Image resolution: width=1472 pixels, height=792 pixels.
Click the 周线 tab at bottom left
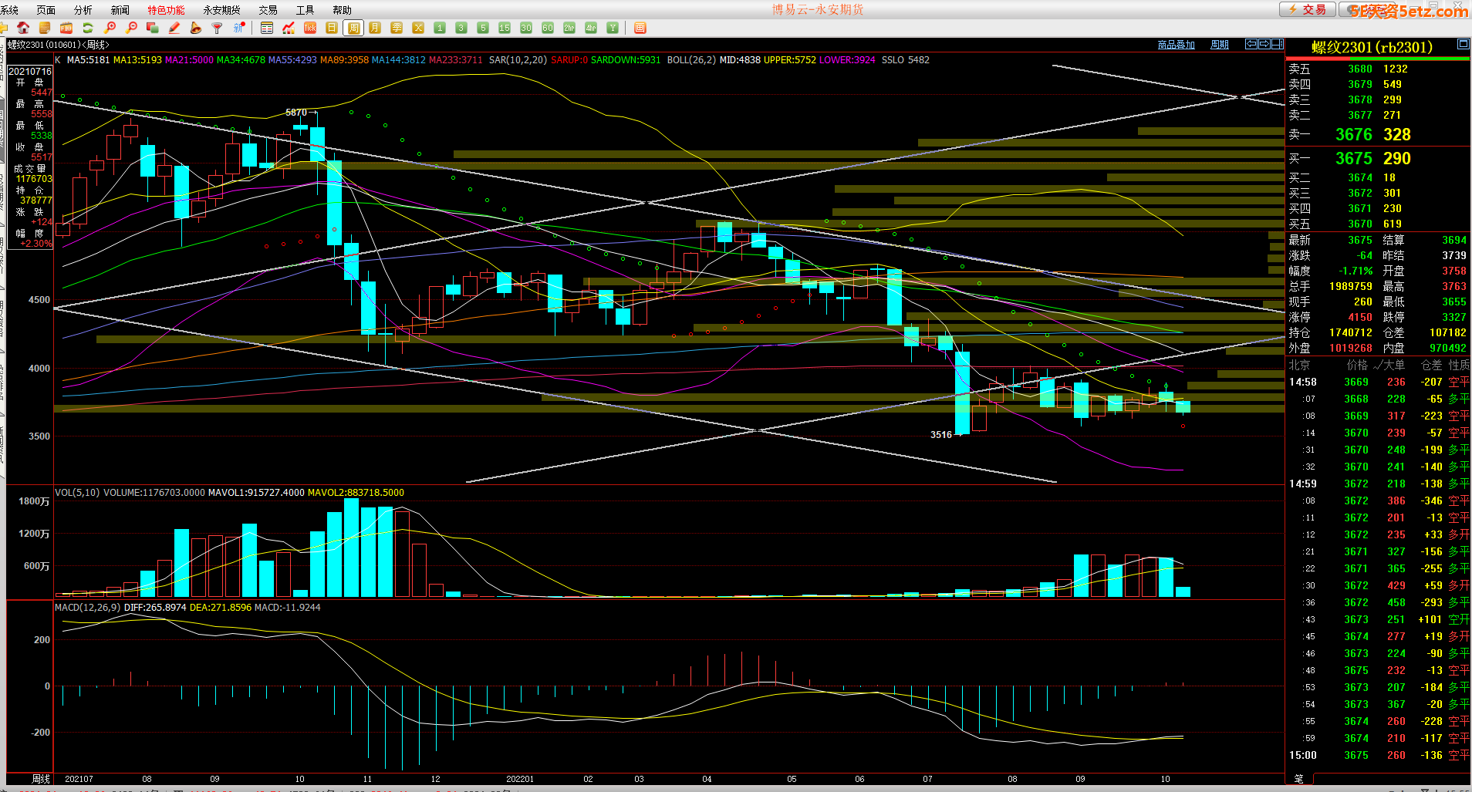click(x=41, y=779)
